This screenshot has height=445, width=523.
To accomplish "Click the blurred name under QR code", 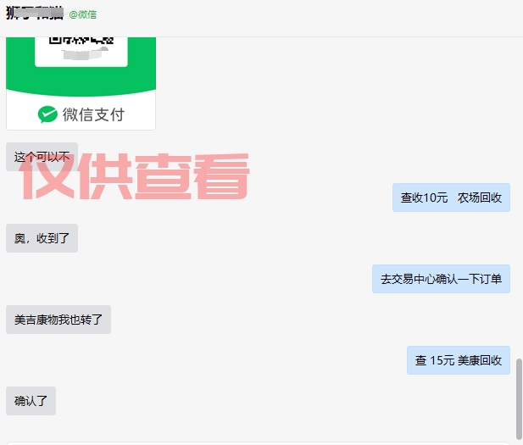I will pos(86,53).
